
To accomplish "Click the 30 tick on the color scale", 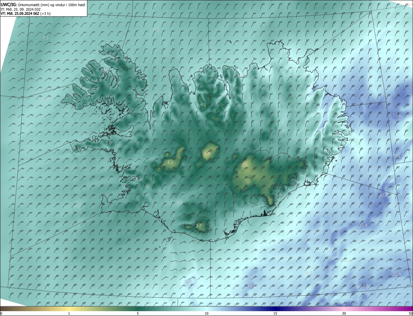I will tap(344, 314).
